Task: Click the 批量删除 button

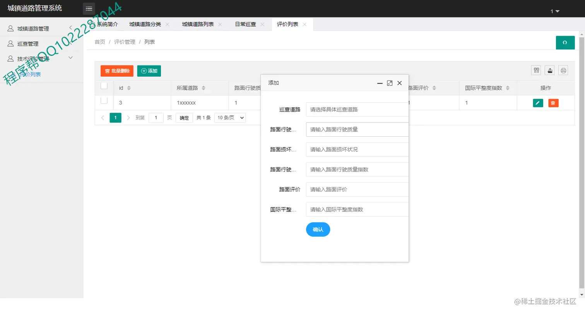Action: (116, 71)
